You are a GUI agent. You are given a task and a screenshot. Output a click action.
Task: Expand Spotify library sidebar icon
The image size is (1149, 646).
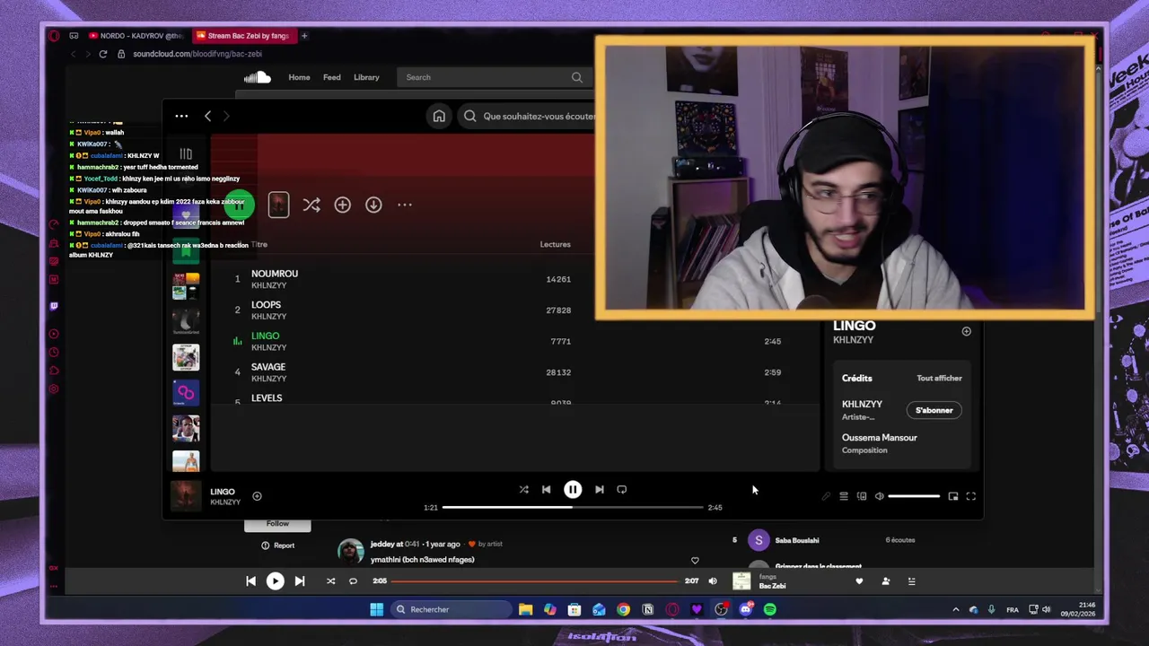point(186,154)
